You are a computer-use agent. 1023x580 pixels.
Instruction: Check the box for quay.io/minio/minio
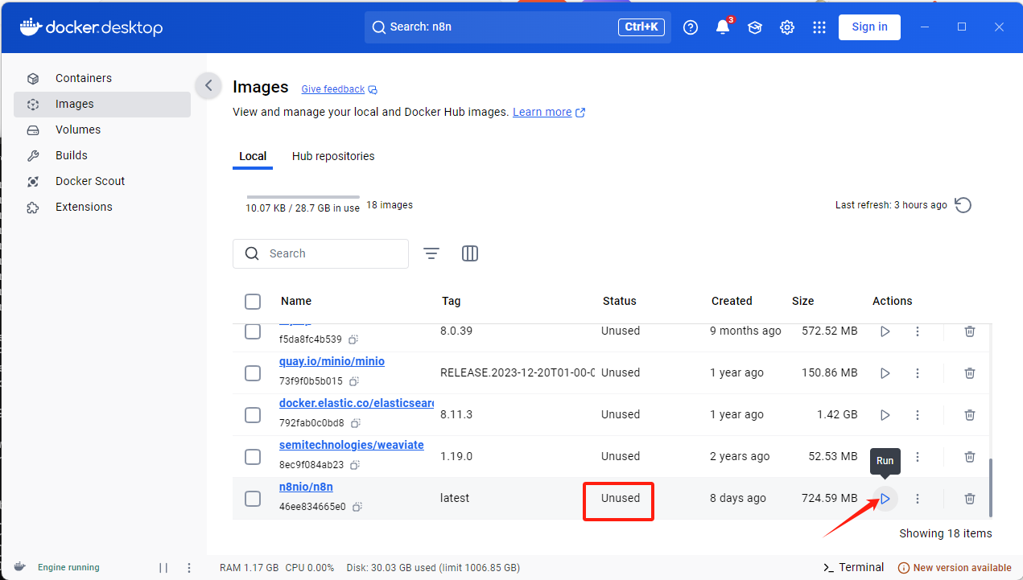[x=253, y=373]
